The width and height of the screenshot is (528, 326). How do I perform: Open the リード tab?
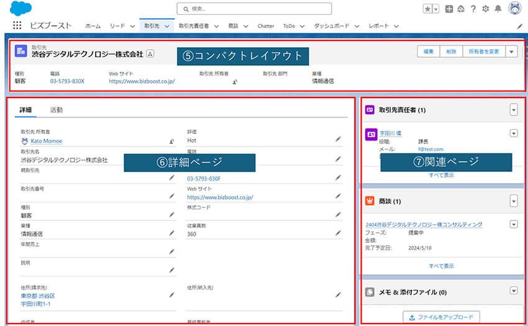pyautogui.click(x=117, y=26)
